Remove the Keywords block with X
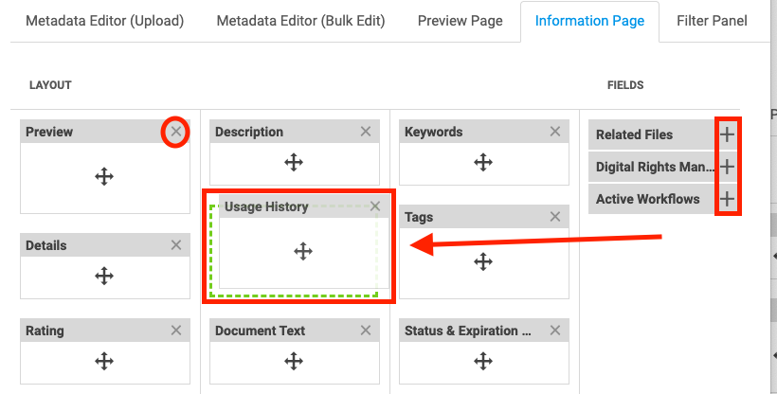The width and height of the screenshot is (777, 394). pyautogui.click(x=555, y=132)
